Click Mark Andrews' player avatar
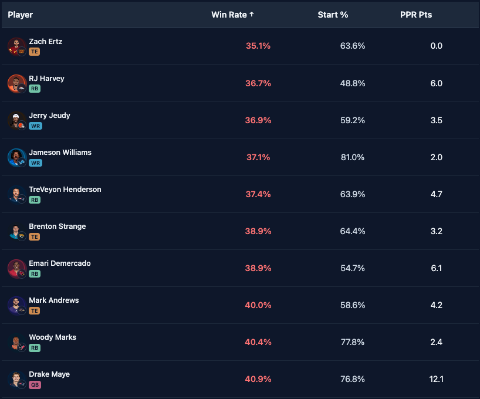Image resolution: width=480 pixels, height=399 pixels. [x=16, y=305]
